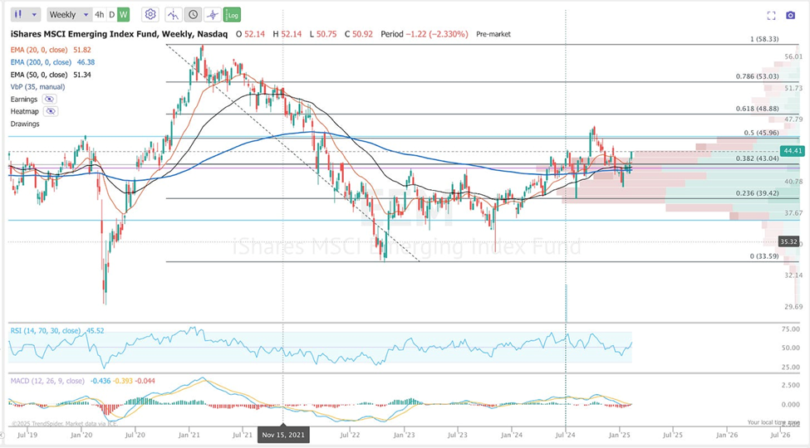Click the RSI value 45.52
This screenshot has height=448, width=810.
point(95,331)
